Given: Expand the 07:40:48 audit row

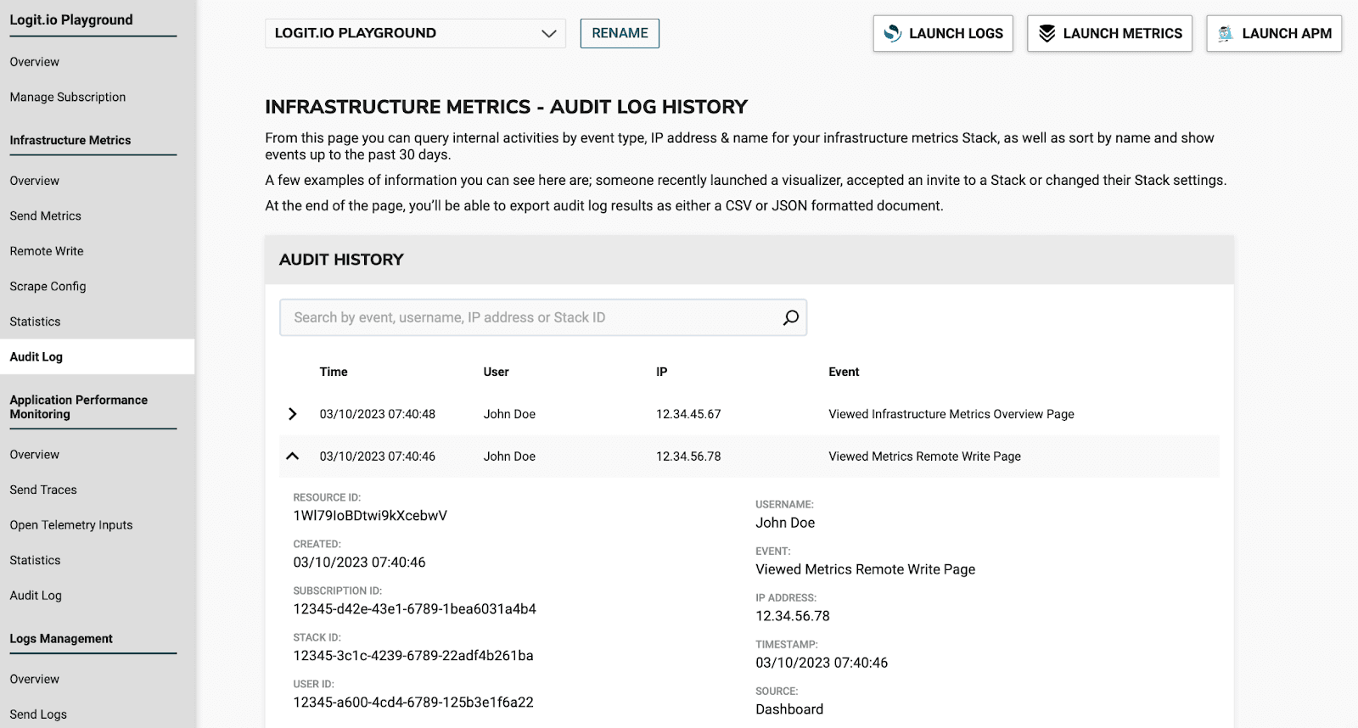Looking at the screenshot, I should click(x=293, y=414).
